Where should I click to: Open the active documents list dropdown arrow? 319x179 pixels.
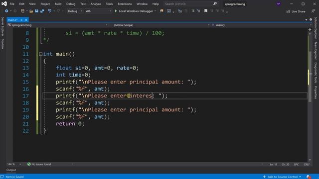click(306, 20)
